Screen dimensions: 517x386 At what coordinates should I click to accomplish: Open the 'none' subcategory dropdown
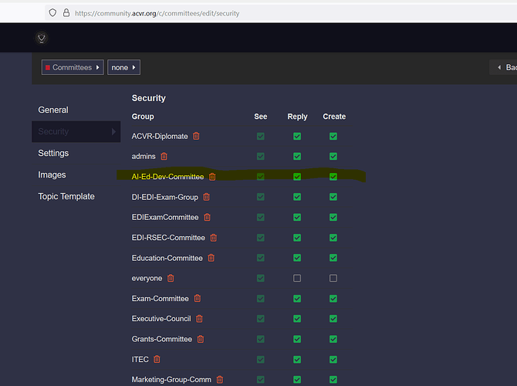(123, 67)
